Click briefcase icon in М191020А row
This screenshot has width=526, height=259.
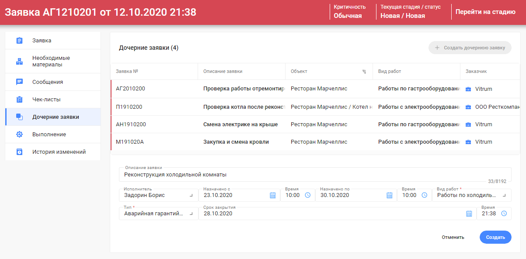[468, 142]
